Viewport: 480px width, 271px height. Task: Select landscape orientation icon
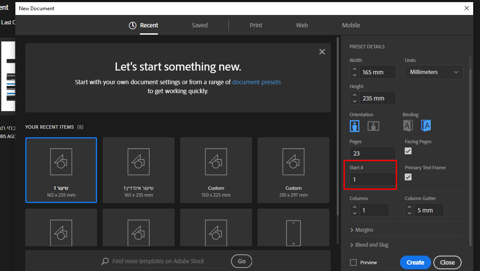373,126
